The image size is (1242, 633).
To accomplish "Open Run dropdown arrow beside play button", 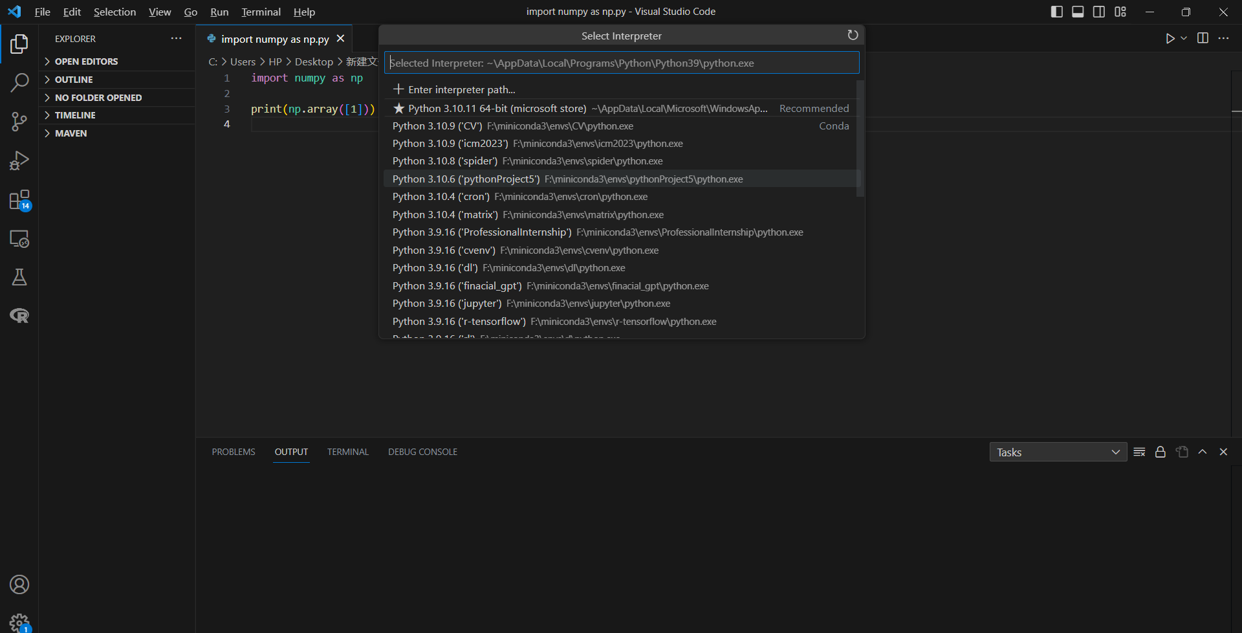I will click(1184, 38).
